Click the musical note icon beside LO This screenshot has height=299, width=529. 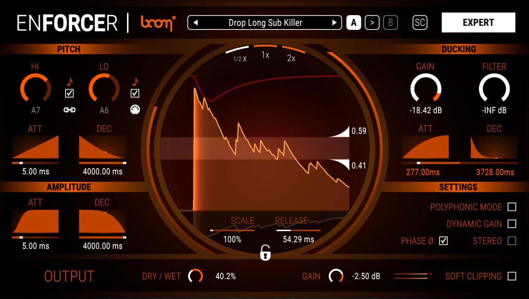pyautogui.click(x=135, y=82)
